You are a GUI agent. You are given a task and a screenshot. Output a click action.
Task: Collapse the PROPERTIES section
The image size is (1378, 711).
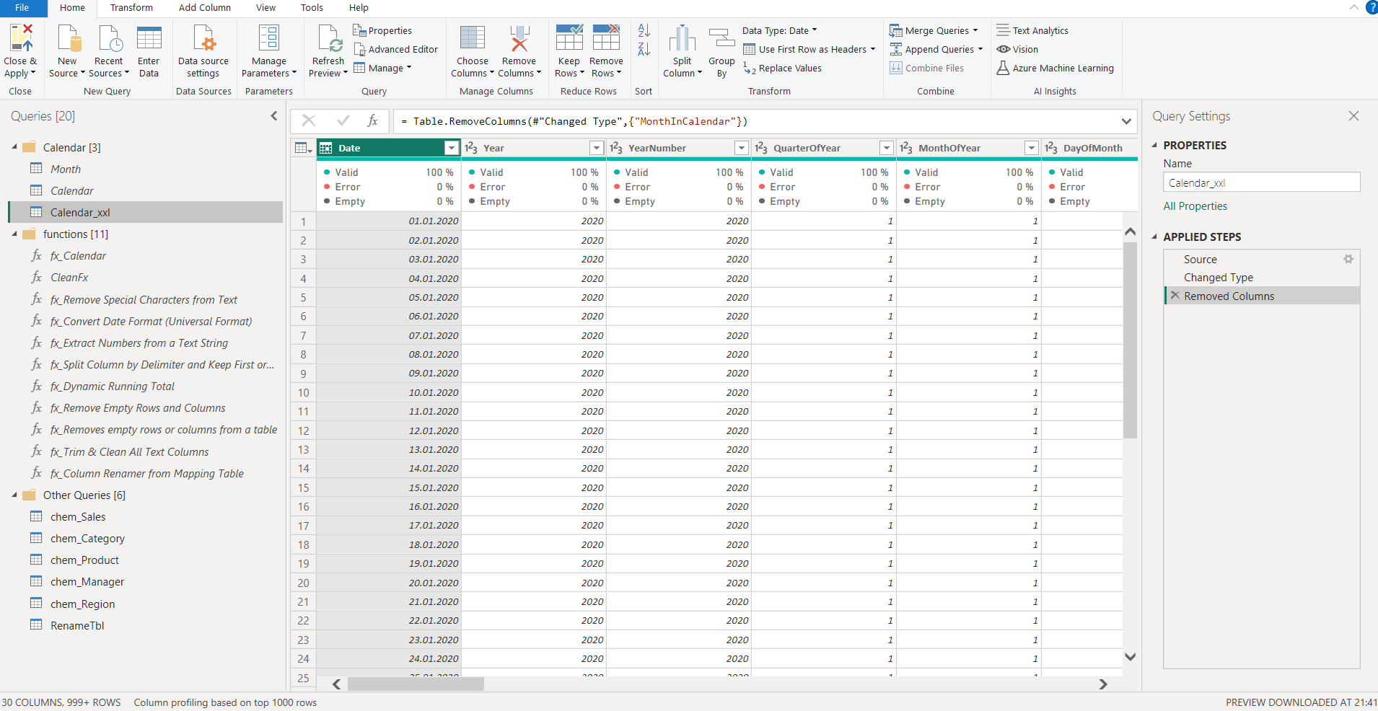[1154, 145]
